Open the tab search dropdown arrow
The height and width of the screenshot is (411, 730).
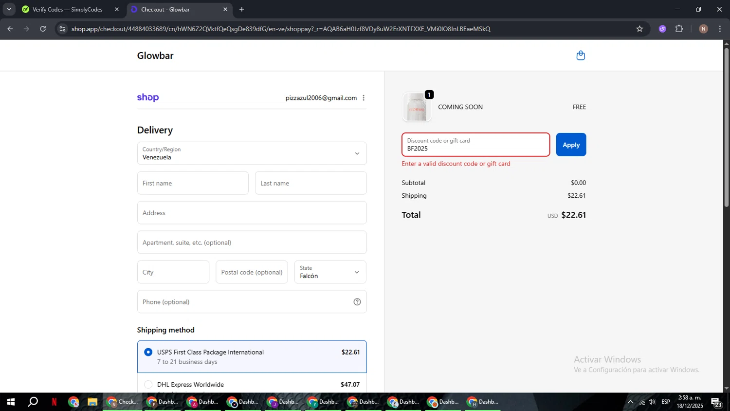click(9, 9)
